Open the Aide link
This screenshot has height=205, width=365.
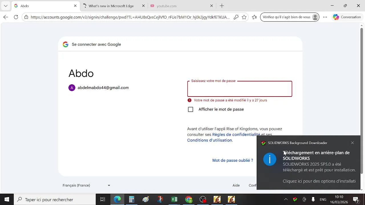236,185
